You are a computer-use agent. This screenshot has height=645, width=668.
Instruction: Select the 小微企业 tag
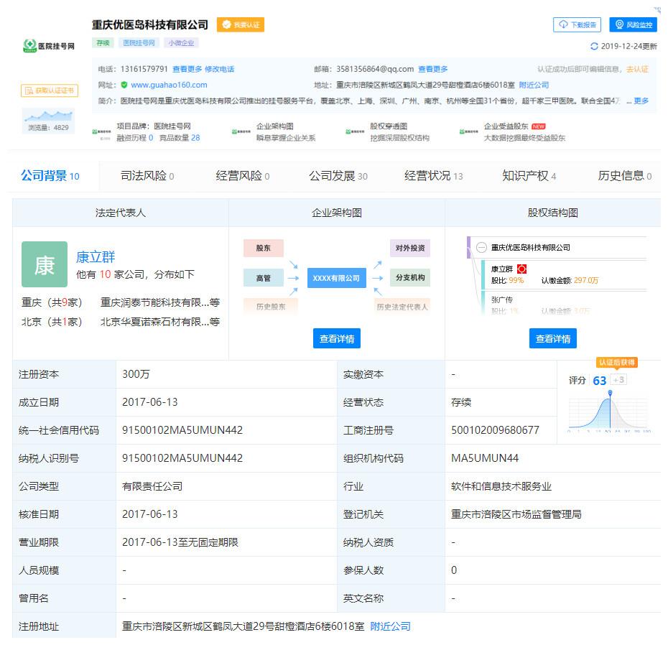181,43
